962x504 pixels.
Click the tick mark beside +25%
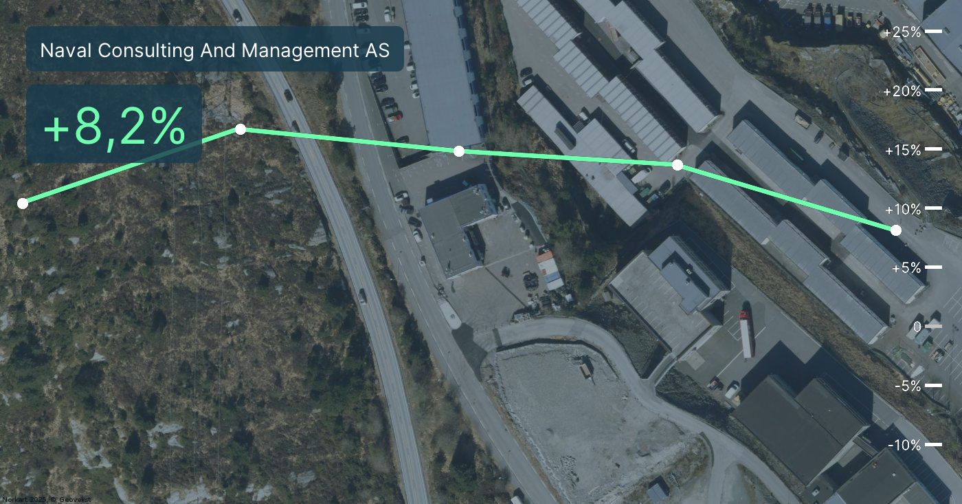click(x=934, y=32)
